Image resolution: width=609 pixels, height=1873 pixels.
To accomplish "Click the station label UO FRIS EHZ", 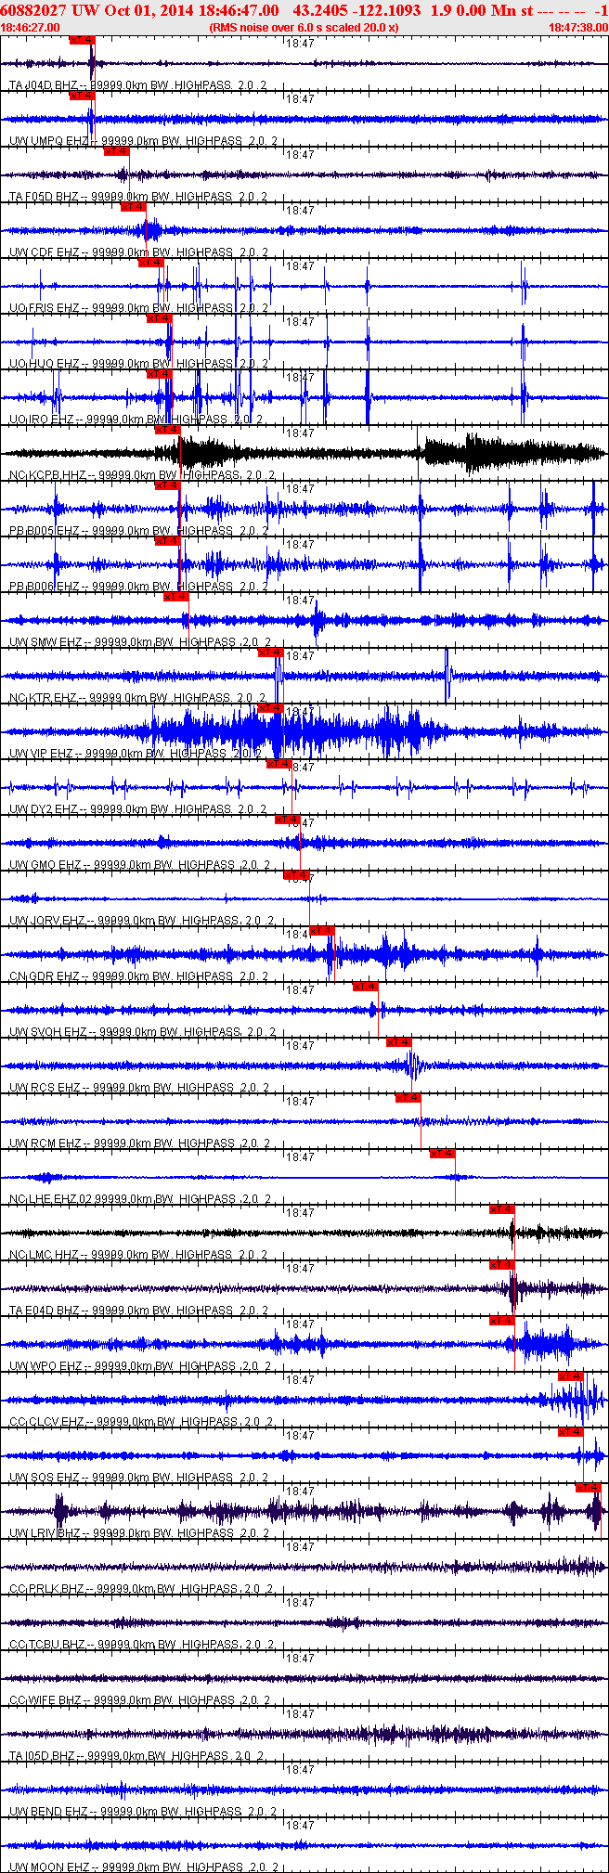I will tap(45, 308).
